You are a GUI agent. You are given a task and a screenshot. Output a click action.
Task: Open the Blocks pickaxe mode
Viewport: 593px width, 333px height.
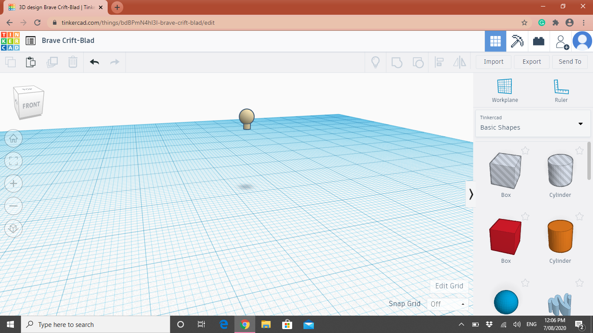tap(517, 41)
